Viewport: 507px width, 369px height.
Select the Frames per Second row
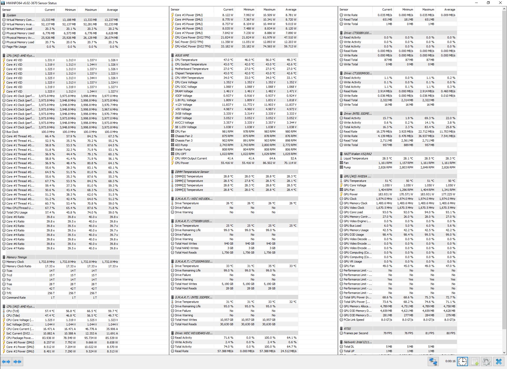click(x=356, y=333)
